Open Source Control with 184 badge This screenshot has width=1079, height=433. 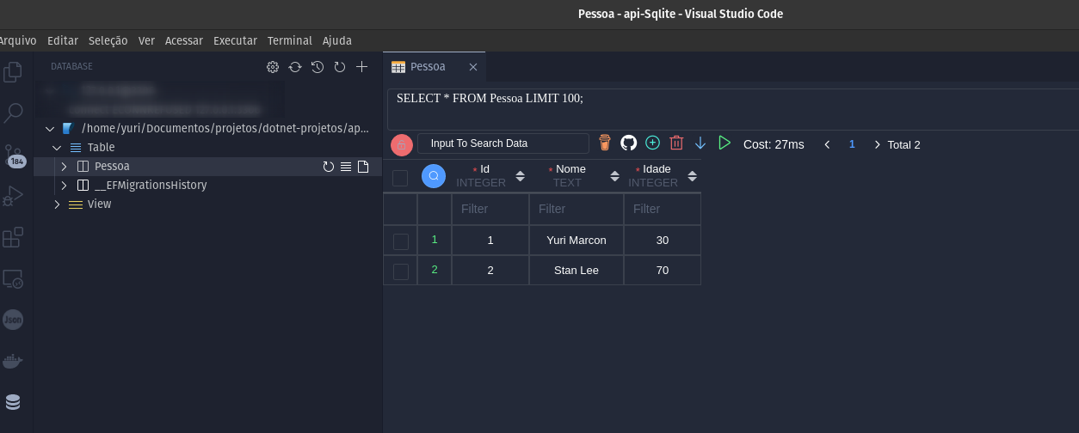[x=13, y=155]
